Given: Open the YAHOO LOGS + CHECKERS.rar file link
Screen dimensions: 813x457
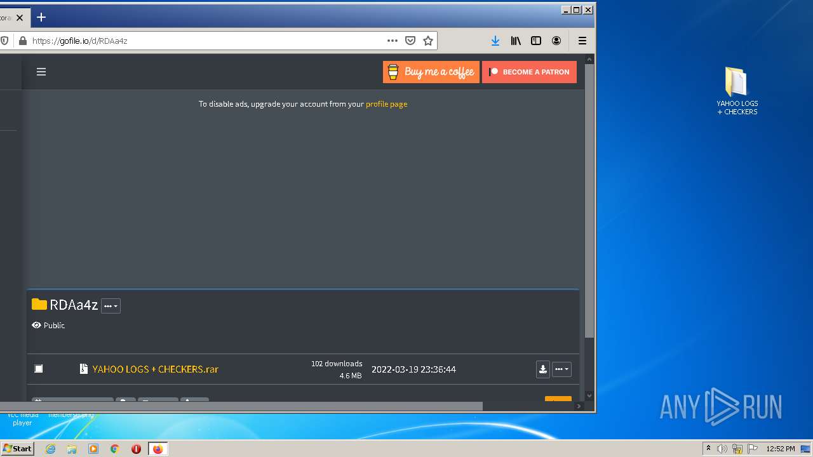Looking at the screenshot, I should click(x=155, y=369).
